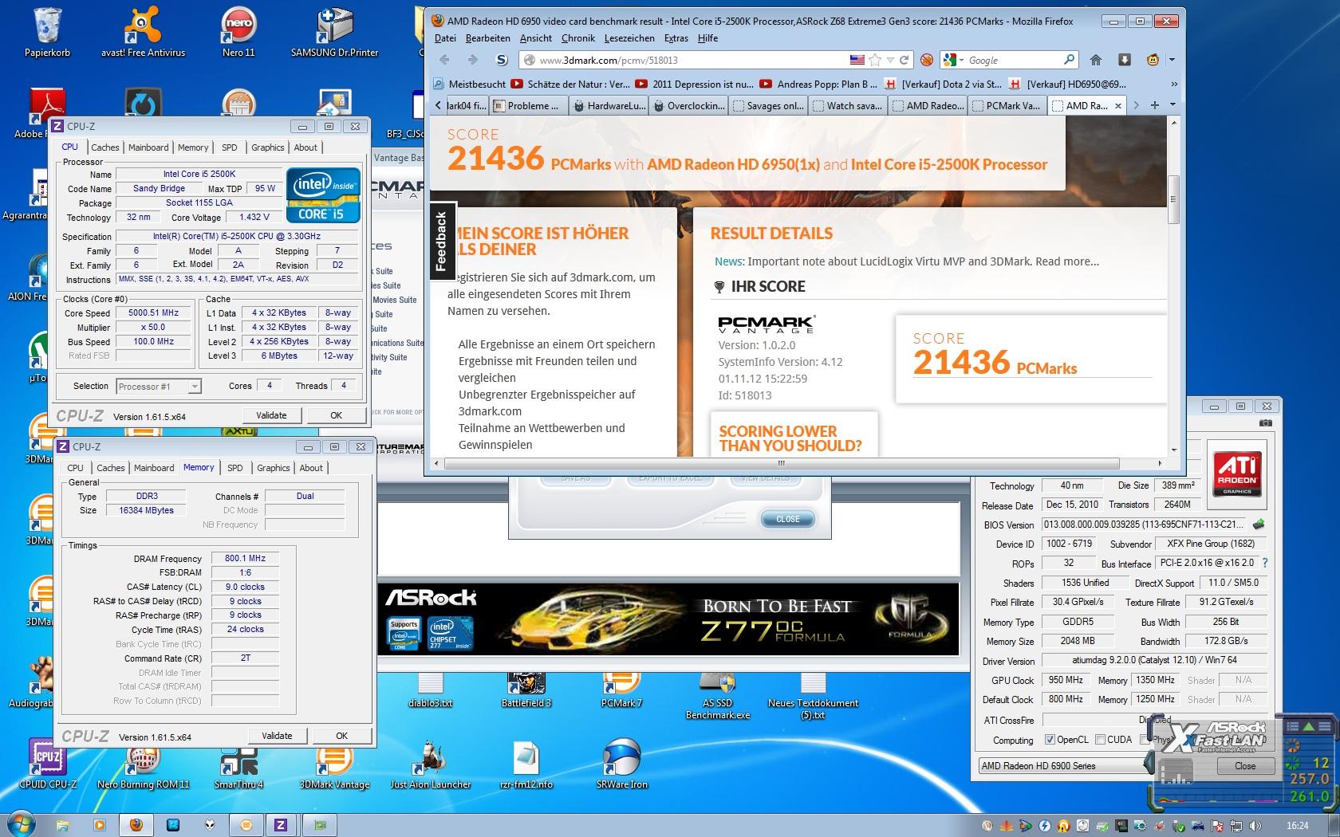Open AS SSD Benchmark.exe desktop icon
The width and height of the screenshot is (1340, 837).
[717, 697]
